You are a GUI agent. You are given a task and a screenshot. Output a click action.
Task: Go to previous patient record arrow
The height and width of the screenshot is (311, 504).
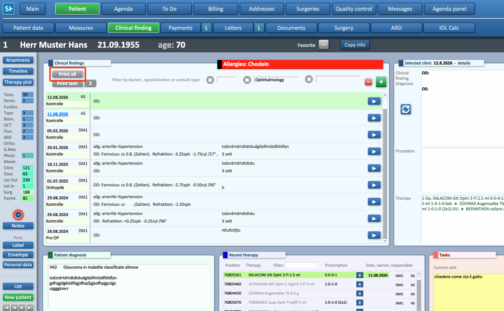coord(14,308)
